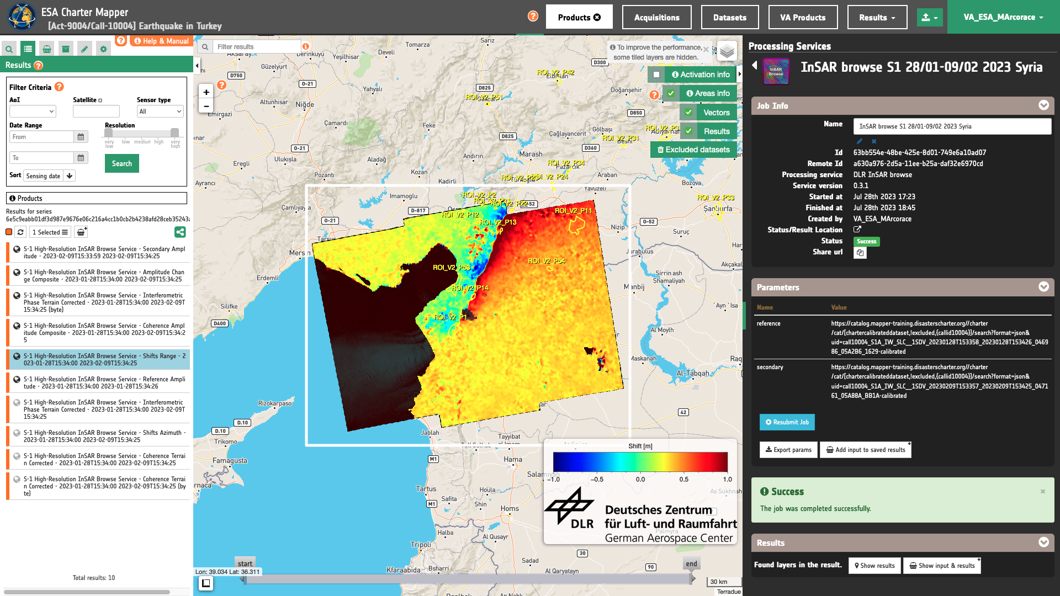Click Add input to saved results

[x=866, y=450]
